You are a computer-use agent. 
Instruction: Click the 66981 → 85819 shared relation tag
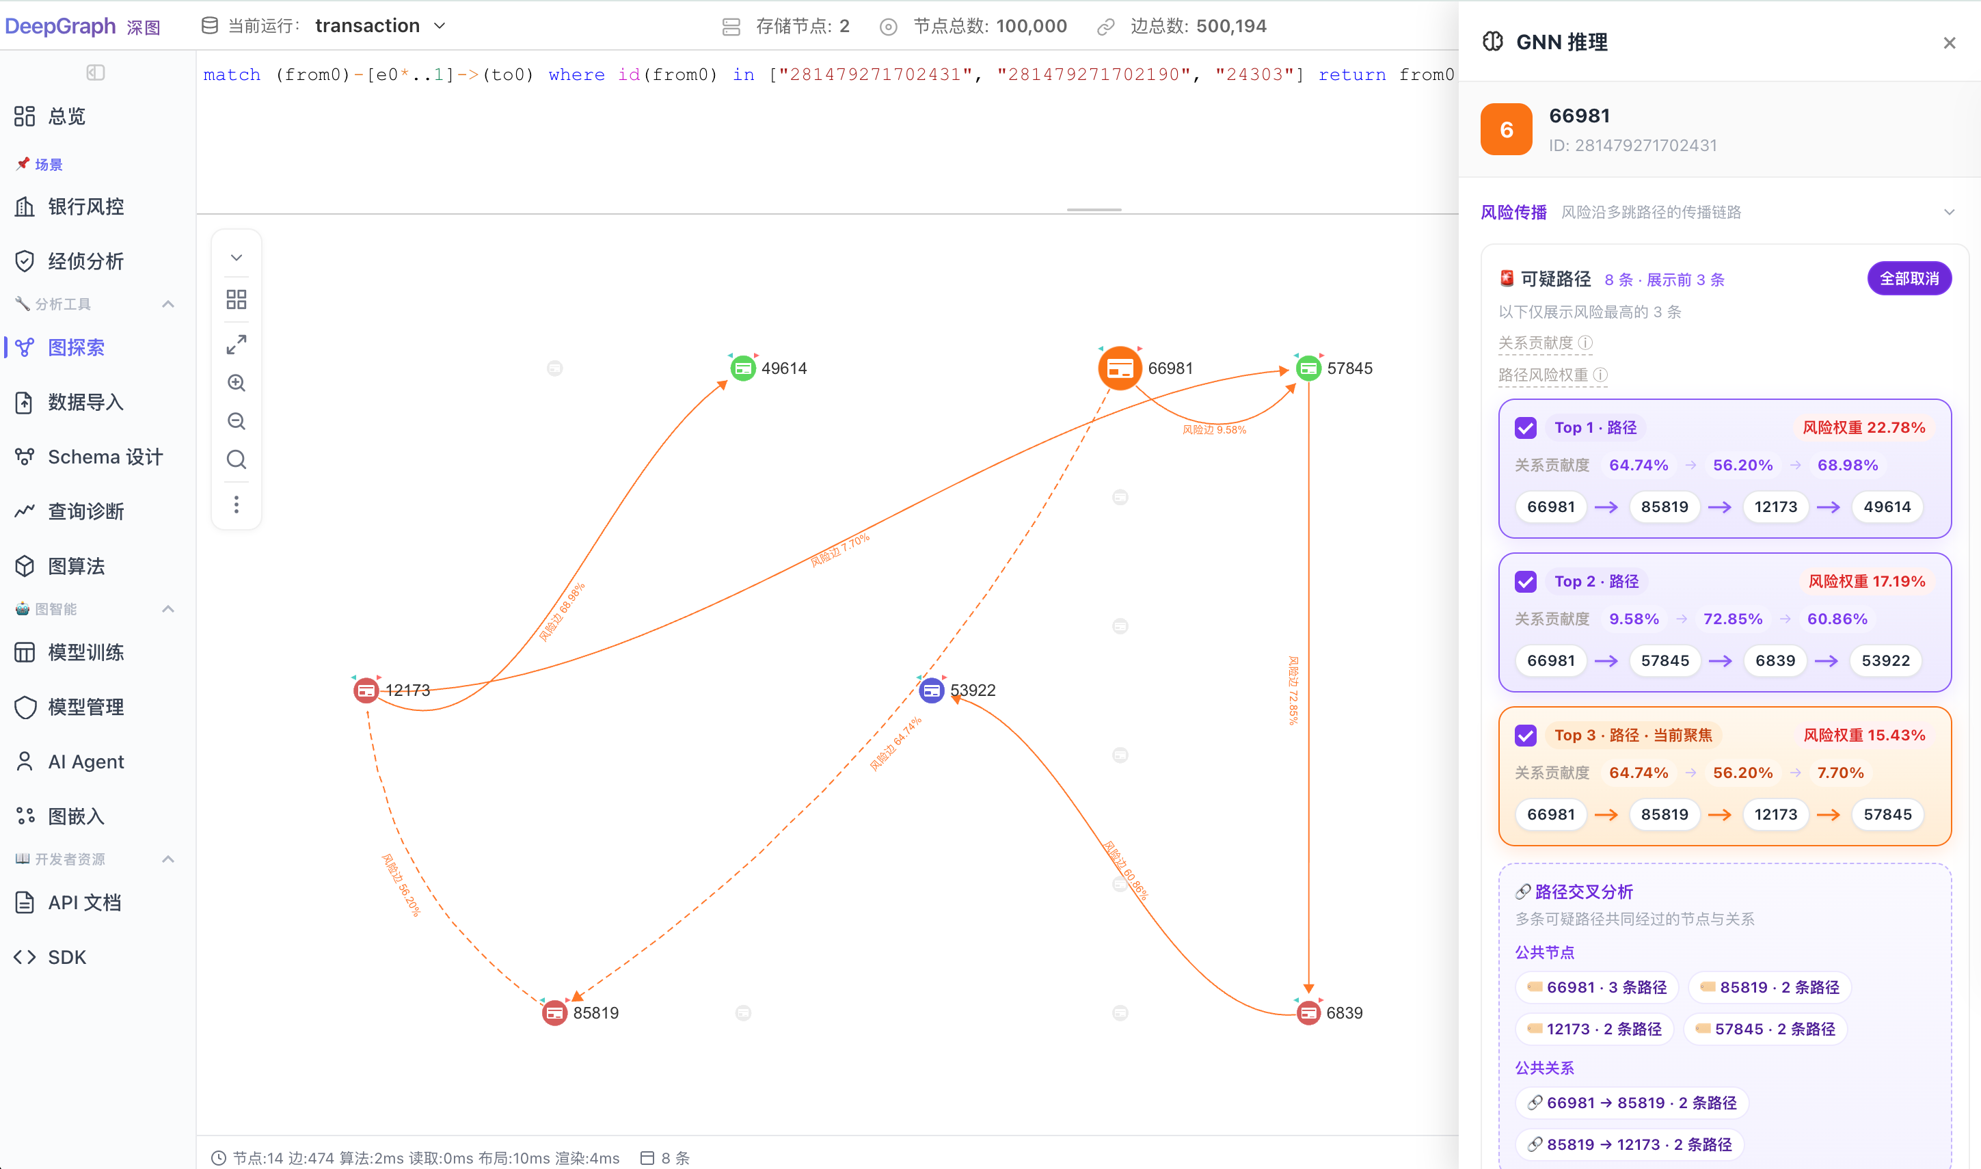pyautogui.click(x=1631, y=1103)
